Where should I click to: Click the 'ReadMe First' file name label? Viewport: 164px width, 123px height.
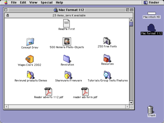67,29
